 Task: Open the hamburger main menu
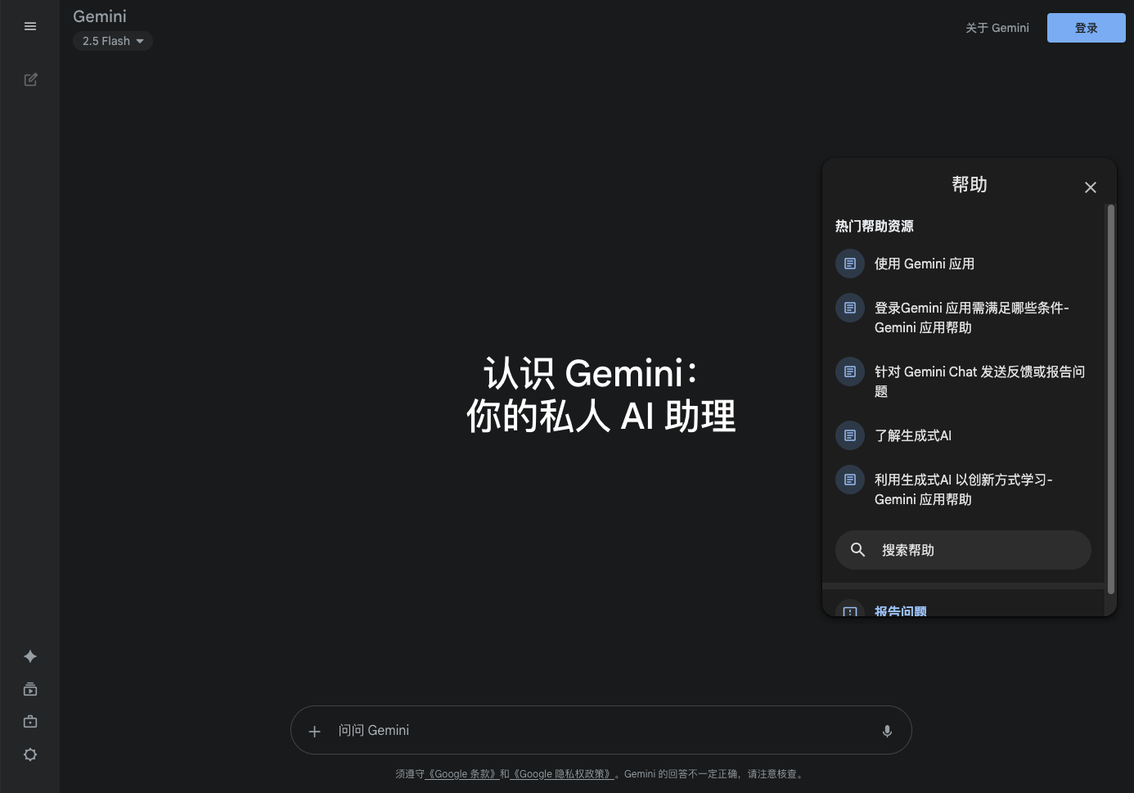[30, 26]
